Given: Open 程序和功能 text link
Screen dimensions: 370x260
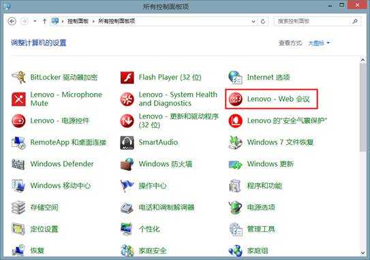Looking at the screenshot, I should 264,186.
